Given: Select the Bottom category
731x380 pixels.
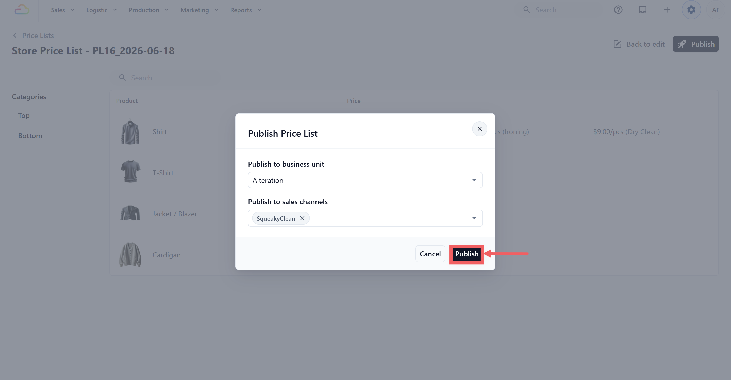Looking at the screenshot, I should coord(30,136).
